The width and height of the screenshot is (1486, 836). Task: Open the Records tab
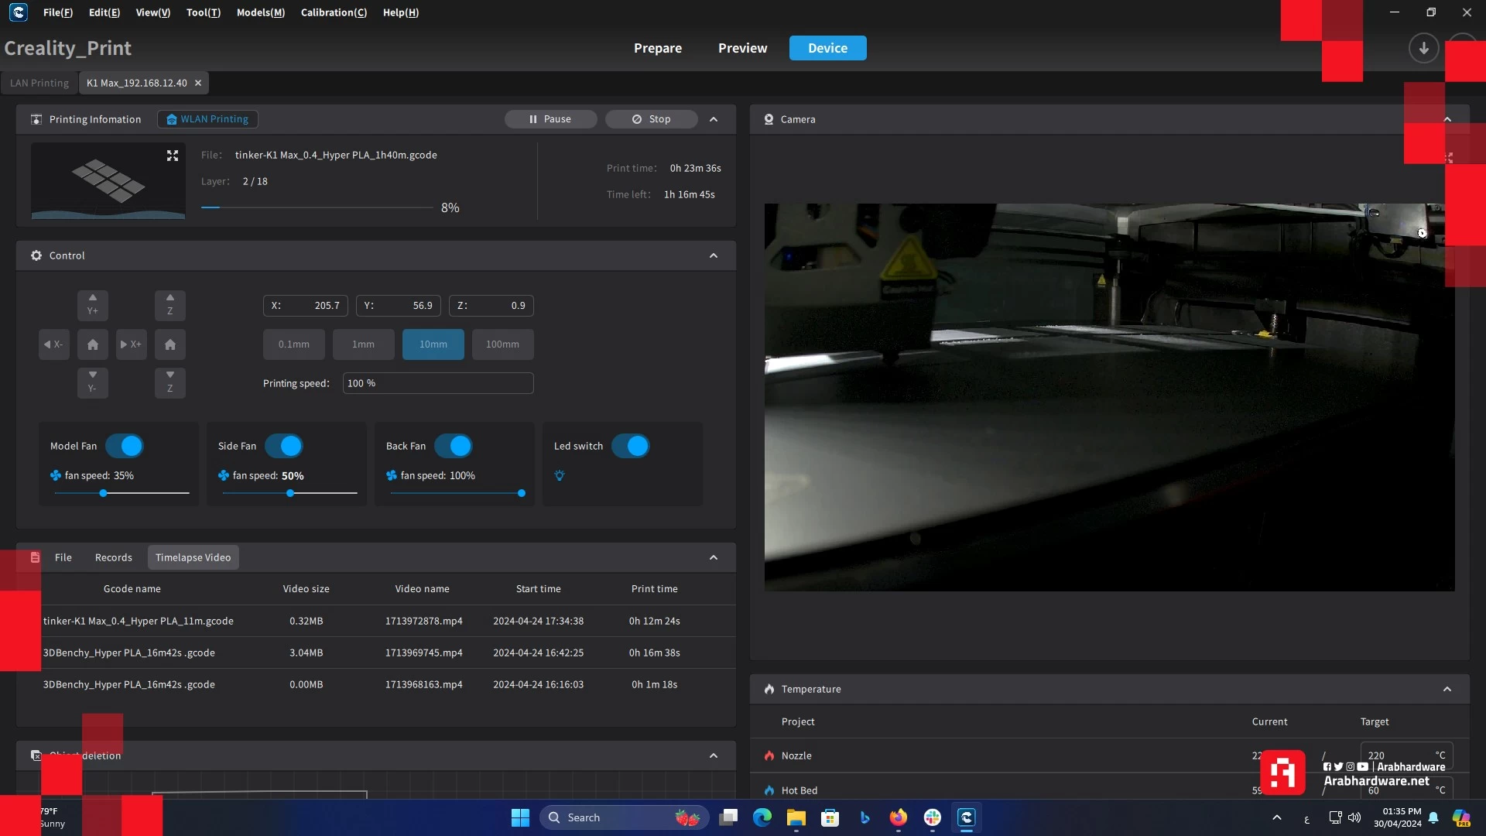click(114, 557)
